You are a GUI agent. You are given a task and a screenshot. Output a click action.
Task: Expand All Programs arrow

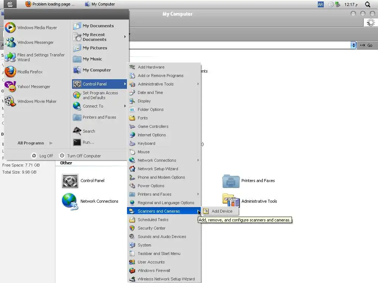(x=51, y=143)
